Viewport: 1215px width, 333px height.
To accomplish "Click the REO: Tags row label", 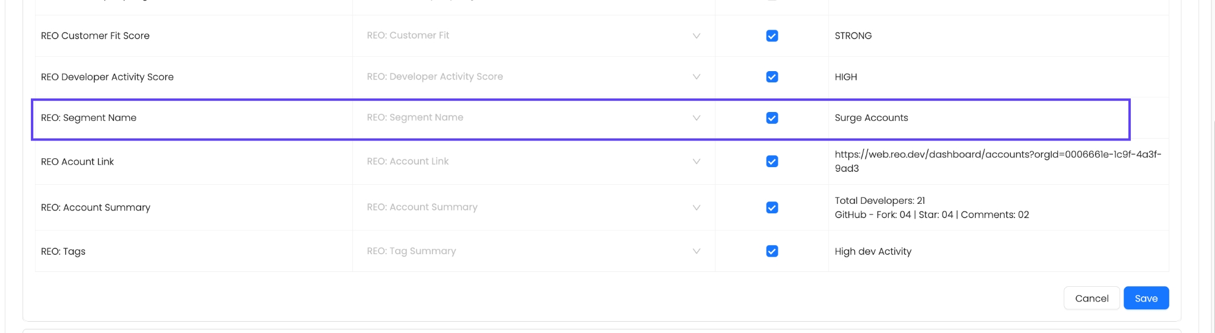I will (x=63, y=251).
